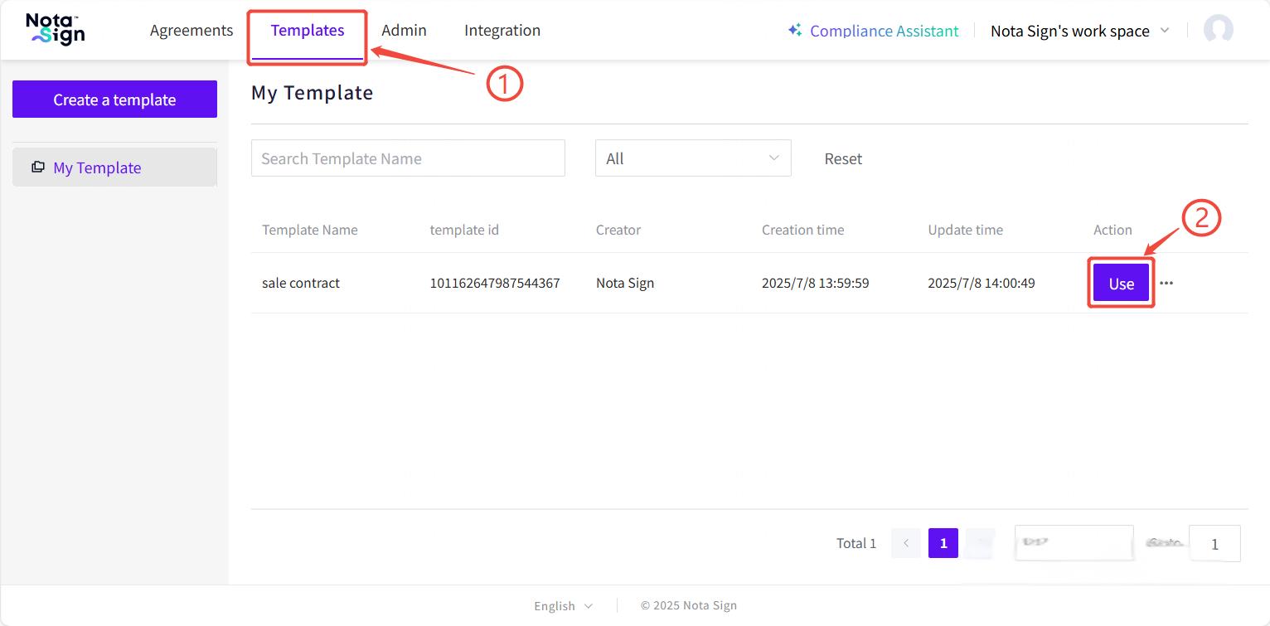Click the Nota Sign logo

pos(56,29)
